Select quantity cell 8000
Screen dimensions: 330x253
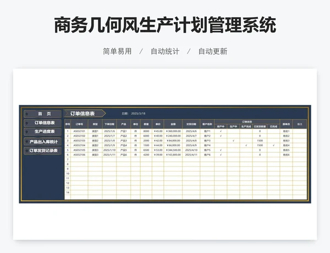[146, 131]
